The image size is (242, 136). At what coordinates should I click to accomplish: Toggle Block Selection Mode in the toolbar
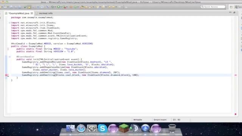pyautogui.click(x=38, y=7)
